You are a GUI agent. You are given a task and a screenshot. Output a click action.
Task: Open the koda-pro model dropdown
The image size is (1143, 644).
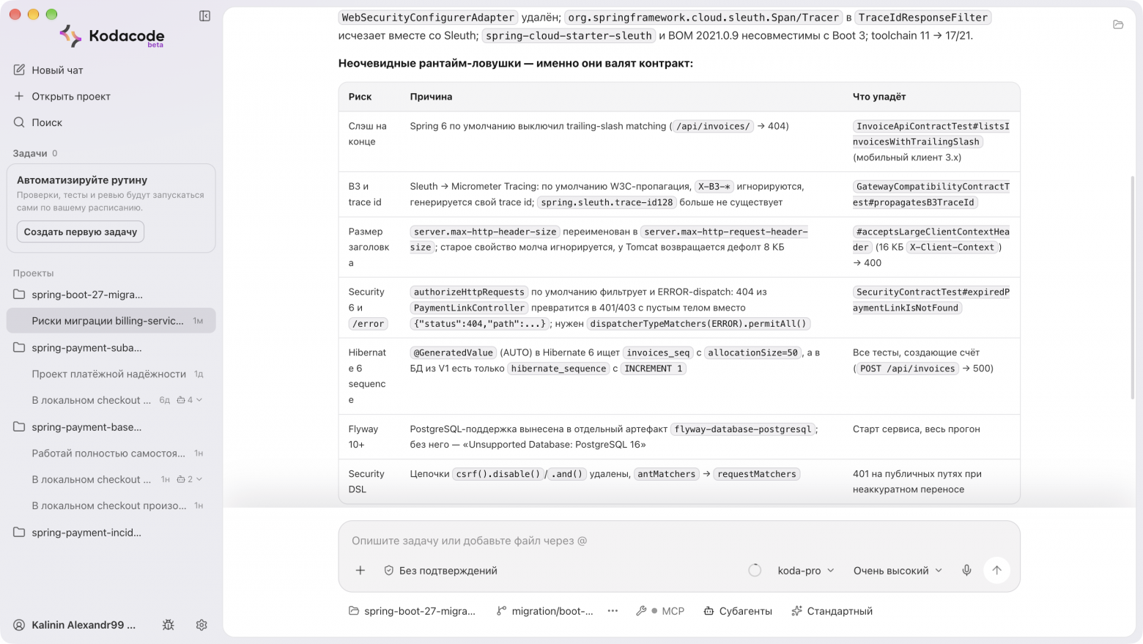click(x=805, y=571)
